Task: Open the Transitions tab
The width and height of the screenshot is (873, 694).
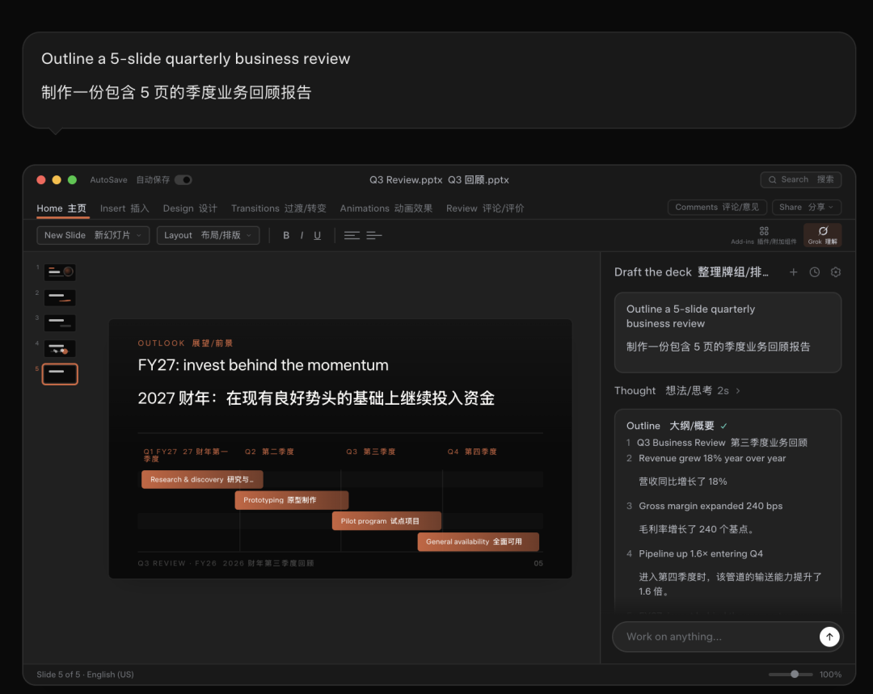Action: [x=278, y=208]
